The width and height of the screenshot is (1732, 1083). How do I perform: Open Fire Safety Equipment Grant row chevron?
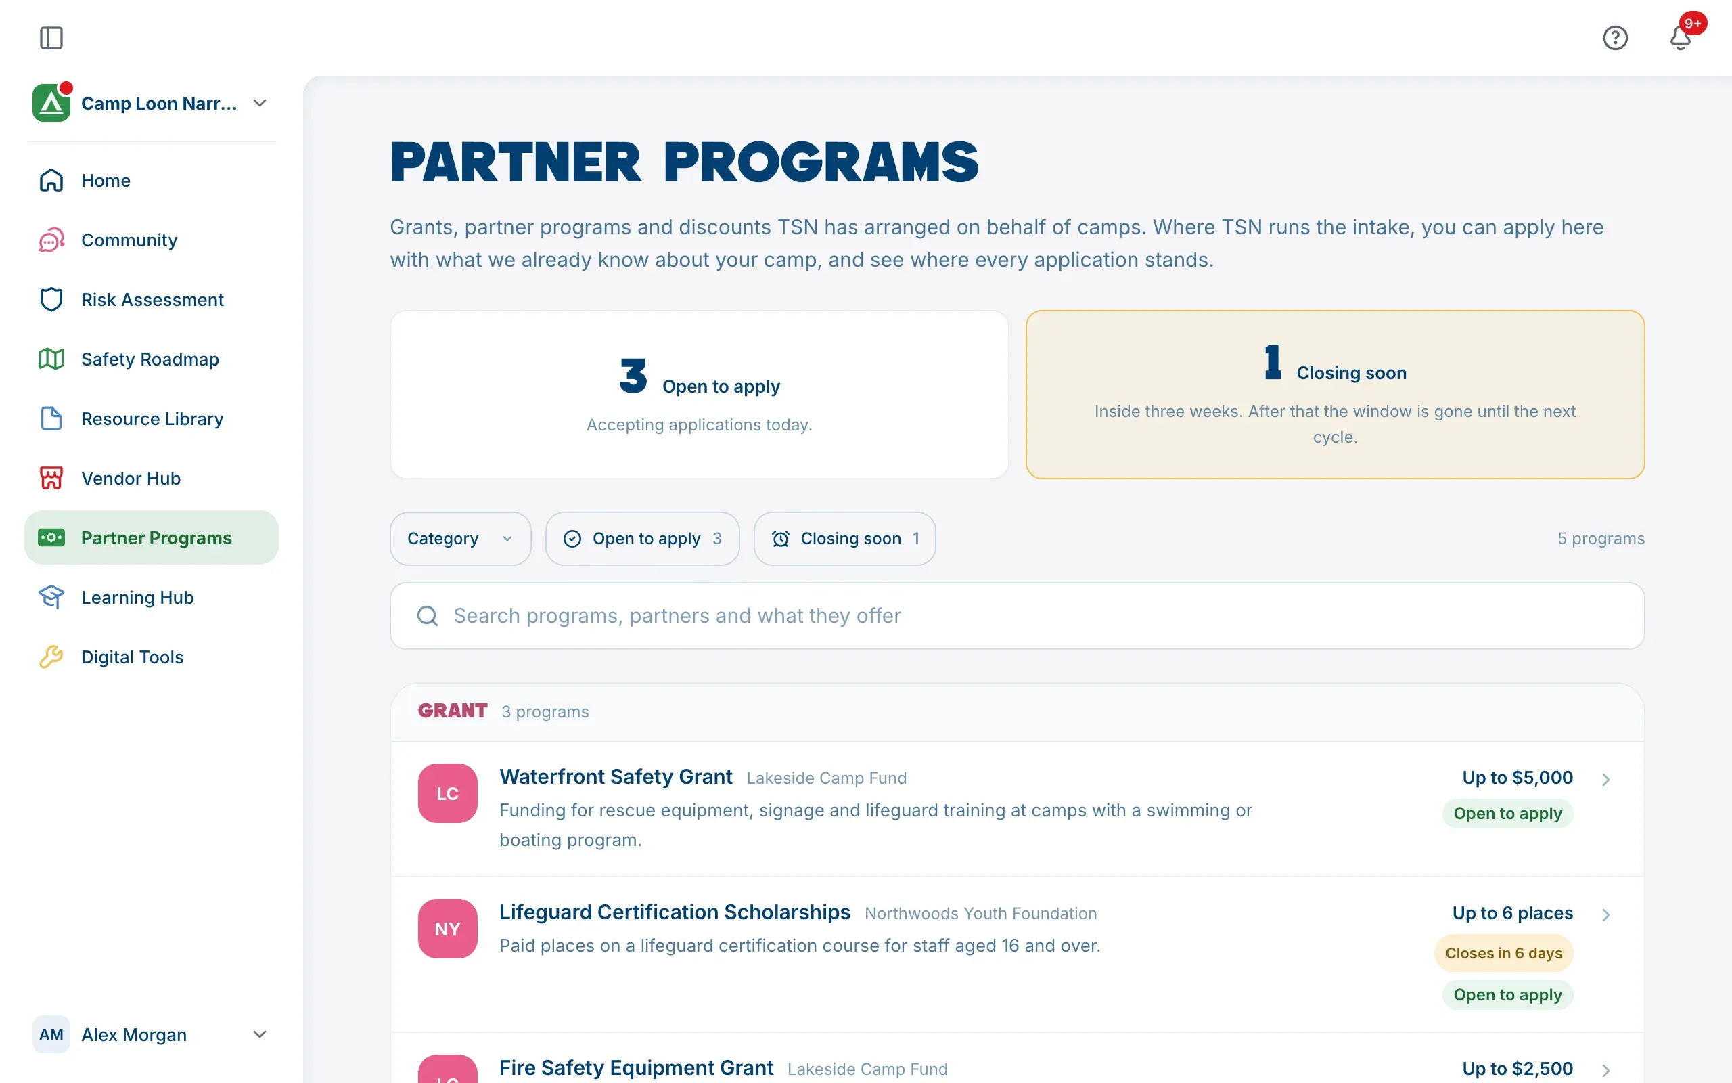click(x=1605, y=1070)
